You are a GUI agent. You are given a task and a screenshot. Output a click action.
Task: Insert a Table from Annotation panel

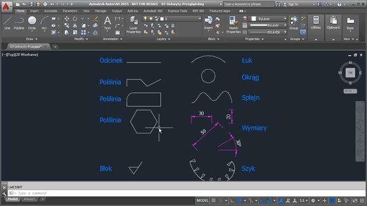[x=118, y=32]
